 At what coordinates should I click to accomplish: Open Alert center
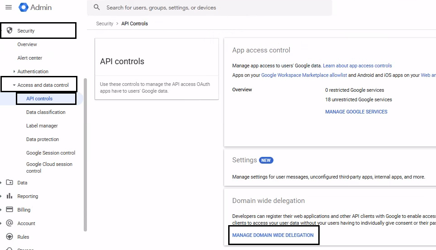[30, 58]
